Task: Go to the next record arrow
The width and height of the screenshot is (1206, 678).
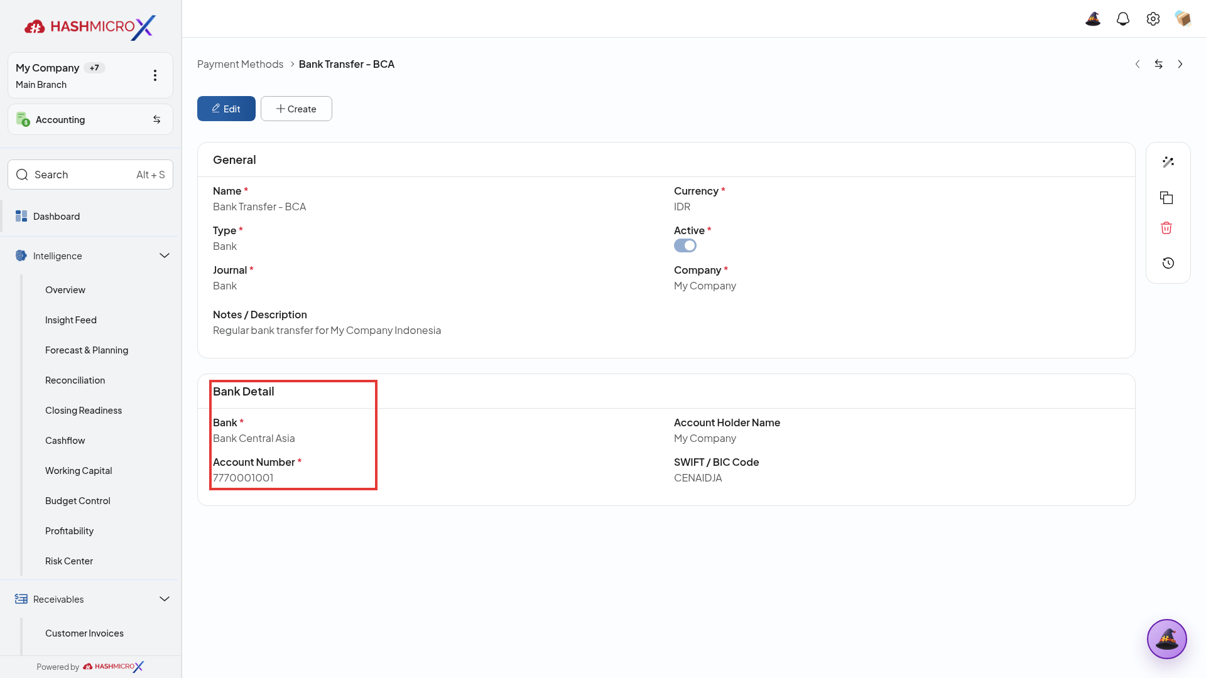Action: point(1180,64)
